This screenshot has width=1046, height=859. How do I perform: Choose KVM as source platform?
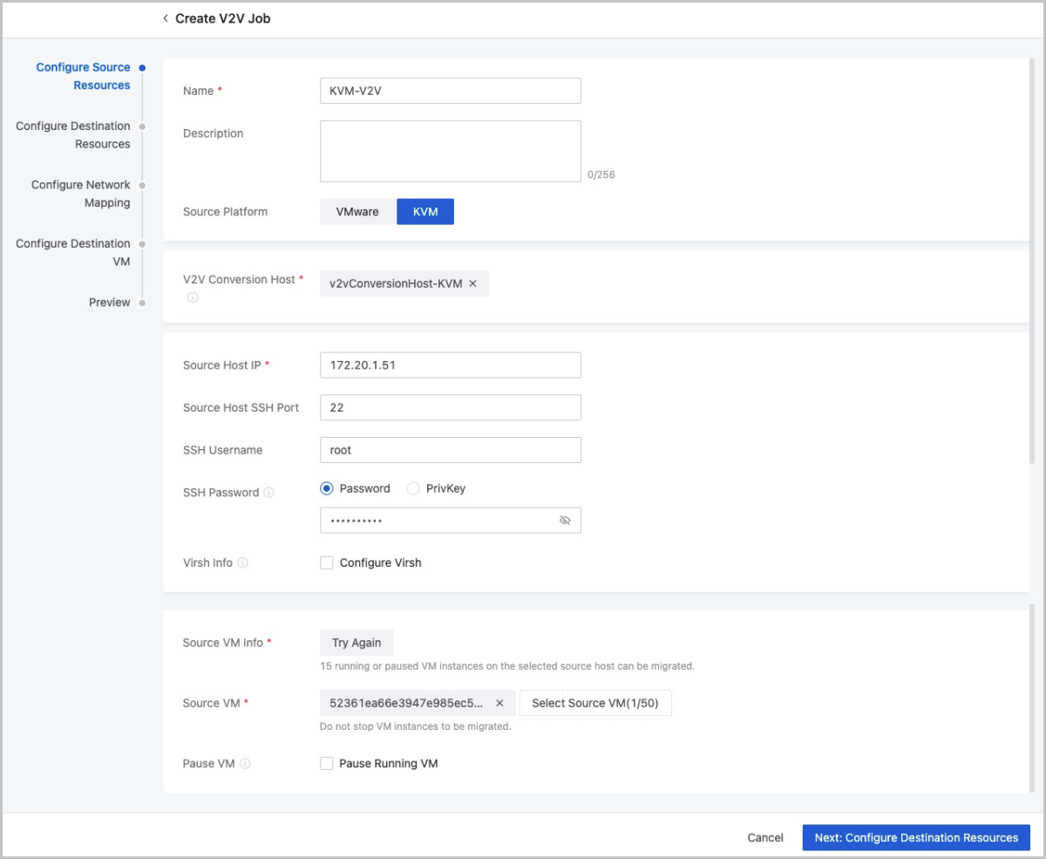click(425, 212)
